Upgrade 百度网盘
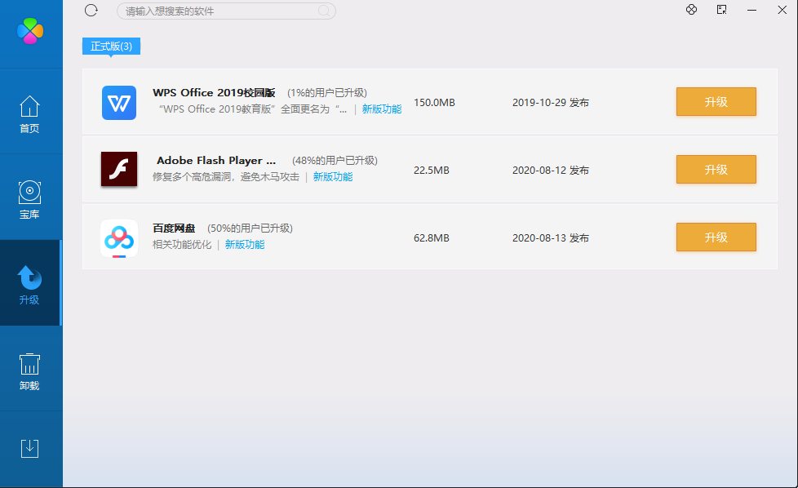Image resolution: width=798 pixels, height=488 pixels. (x=716, y=237)
